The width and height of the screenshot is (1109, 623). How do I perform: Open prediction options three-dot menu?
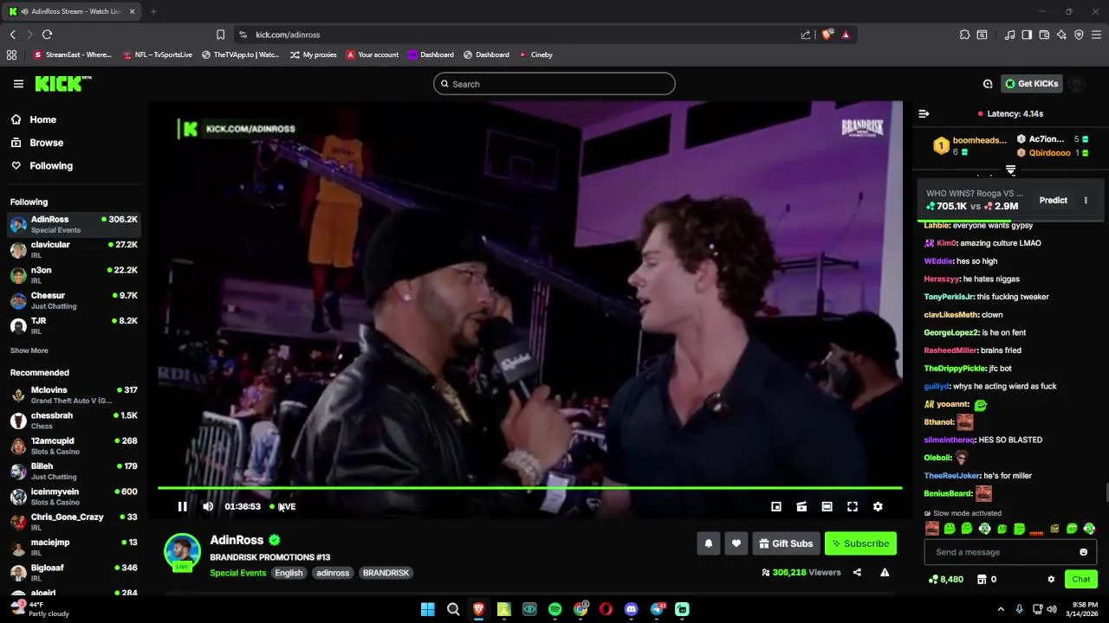1086,200
